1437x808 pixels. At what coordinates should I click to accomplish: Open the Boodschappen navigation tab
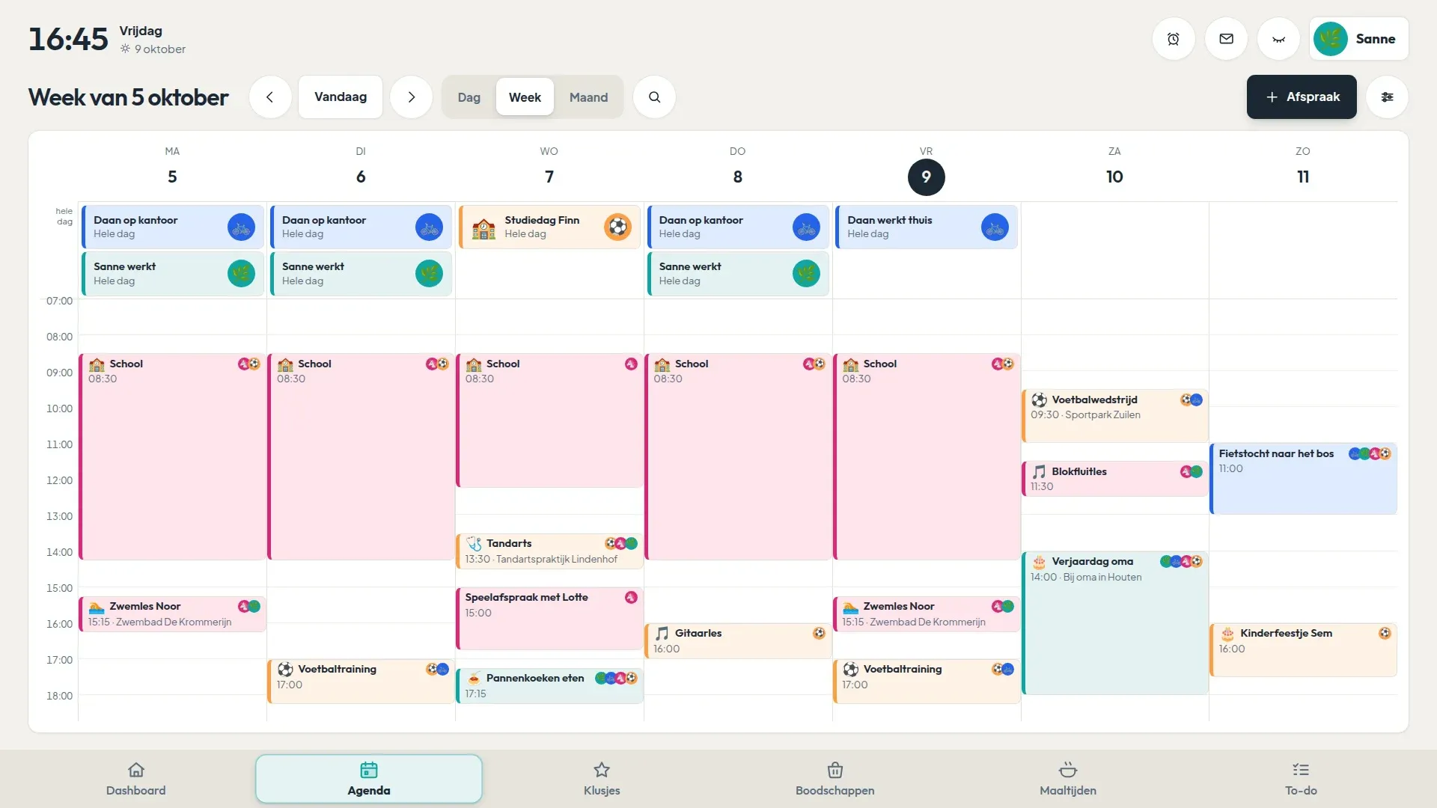pyautogui.click(x=835, y=780)
